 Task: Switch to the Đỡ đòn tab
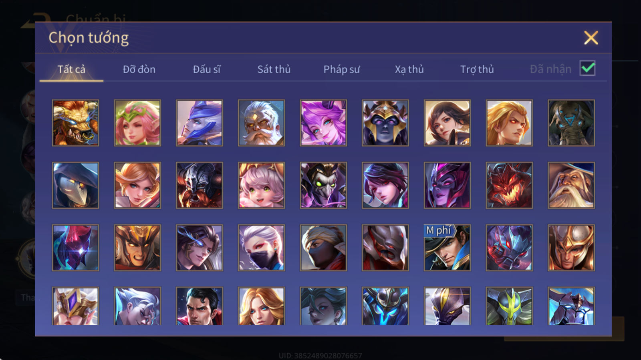[139, 69]
